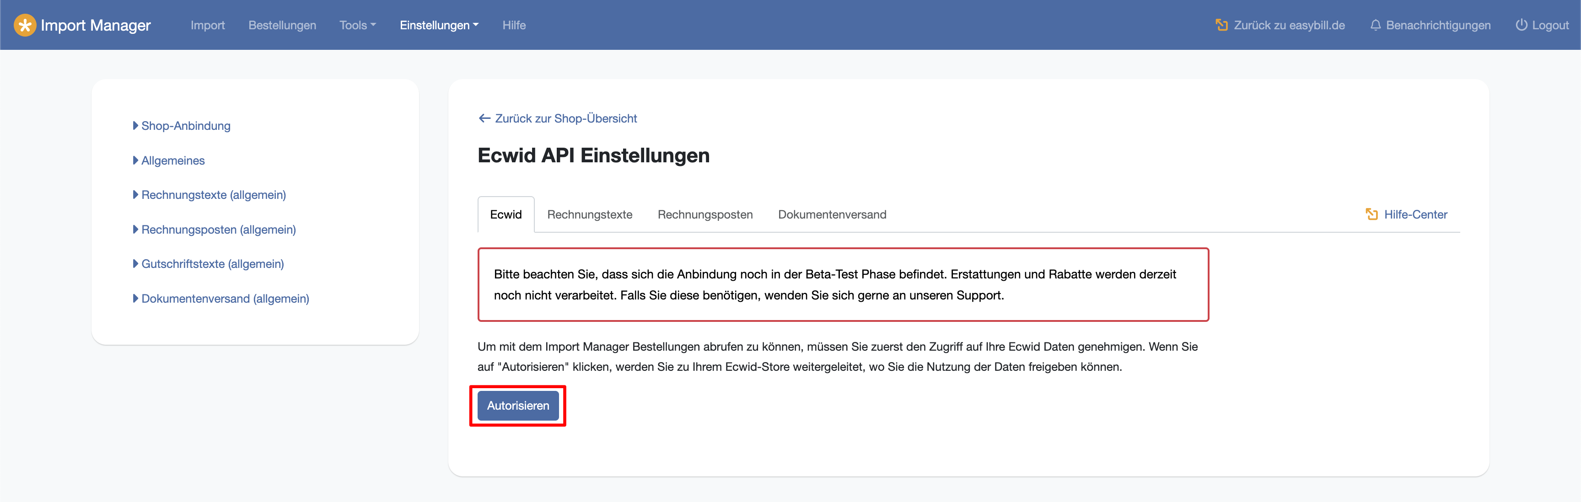Open the Tools dropdown menu

358,25
